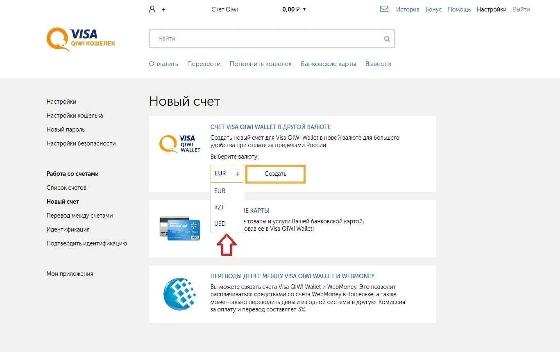Screen dimensions: 560x352
Task: Open Настройки in left sidebar
Action: tap(61, 102)
